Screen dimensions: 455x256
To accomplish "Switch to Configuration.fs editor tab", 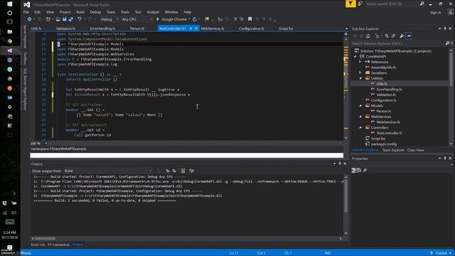I will (x=251, y=28).
